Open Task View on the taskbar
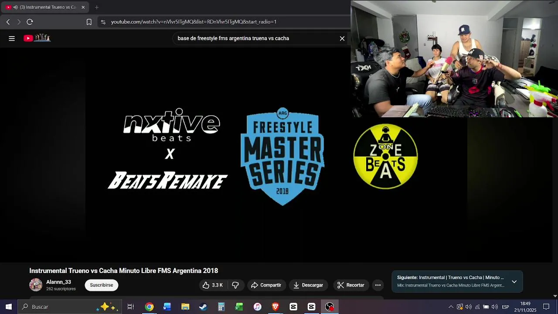 [x=131, y=307]
